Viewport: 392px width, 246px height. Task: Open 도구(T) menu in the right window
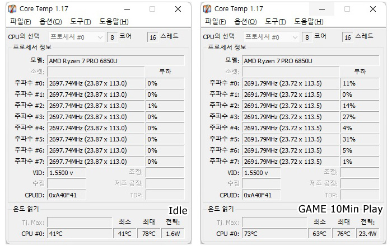point(276,22)
